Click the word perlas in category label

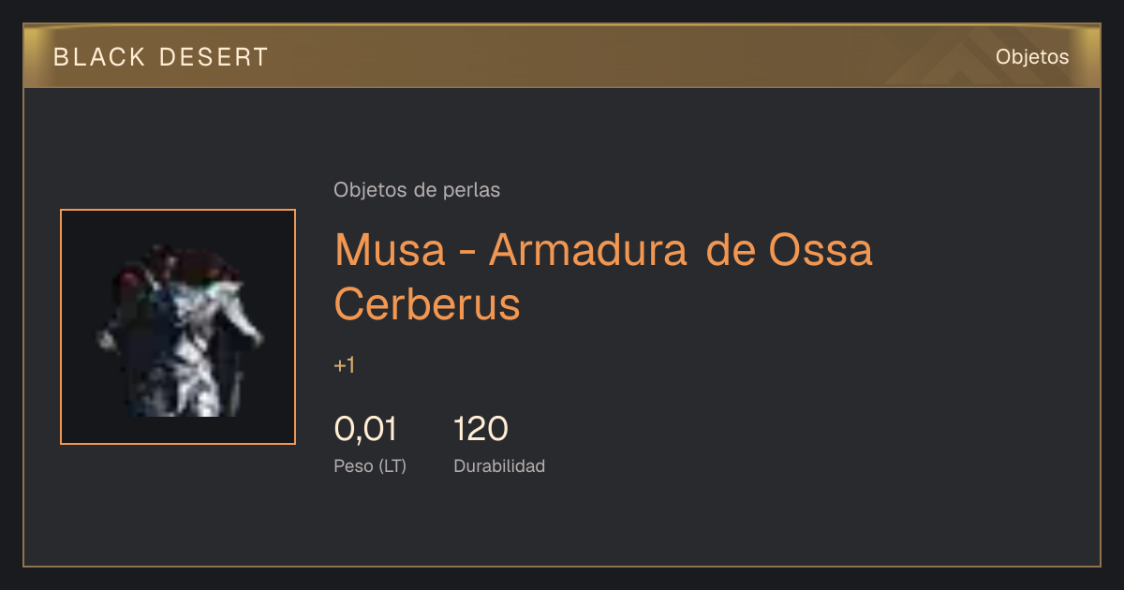point(472,190)
